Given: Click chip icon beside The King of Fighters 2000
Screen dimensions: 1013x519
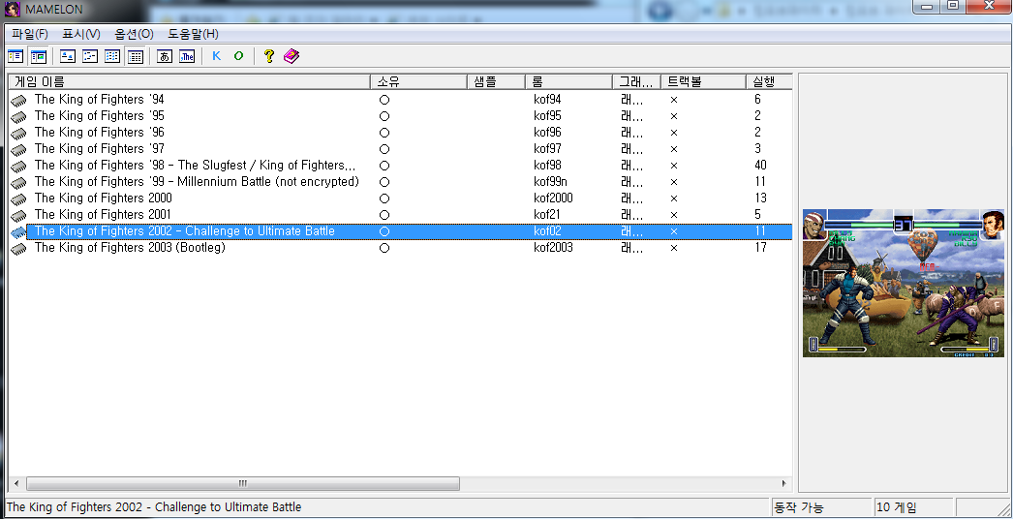Looking at the screenshot, I should click(18, 199).
